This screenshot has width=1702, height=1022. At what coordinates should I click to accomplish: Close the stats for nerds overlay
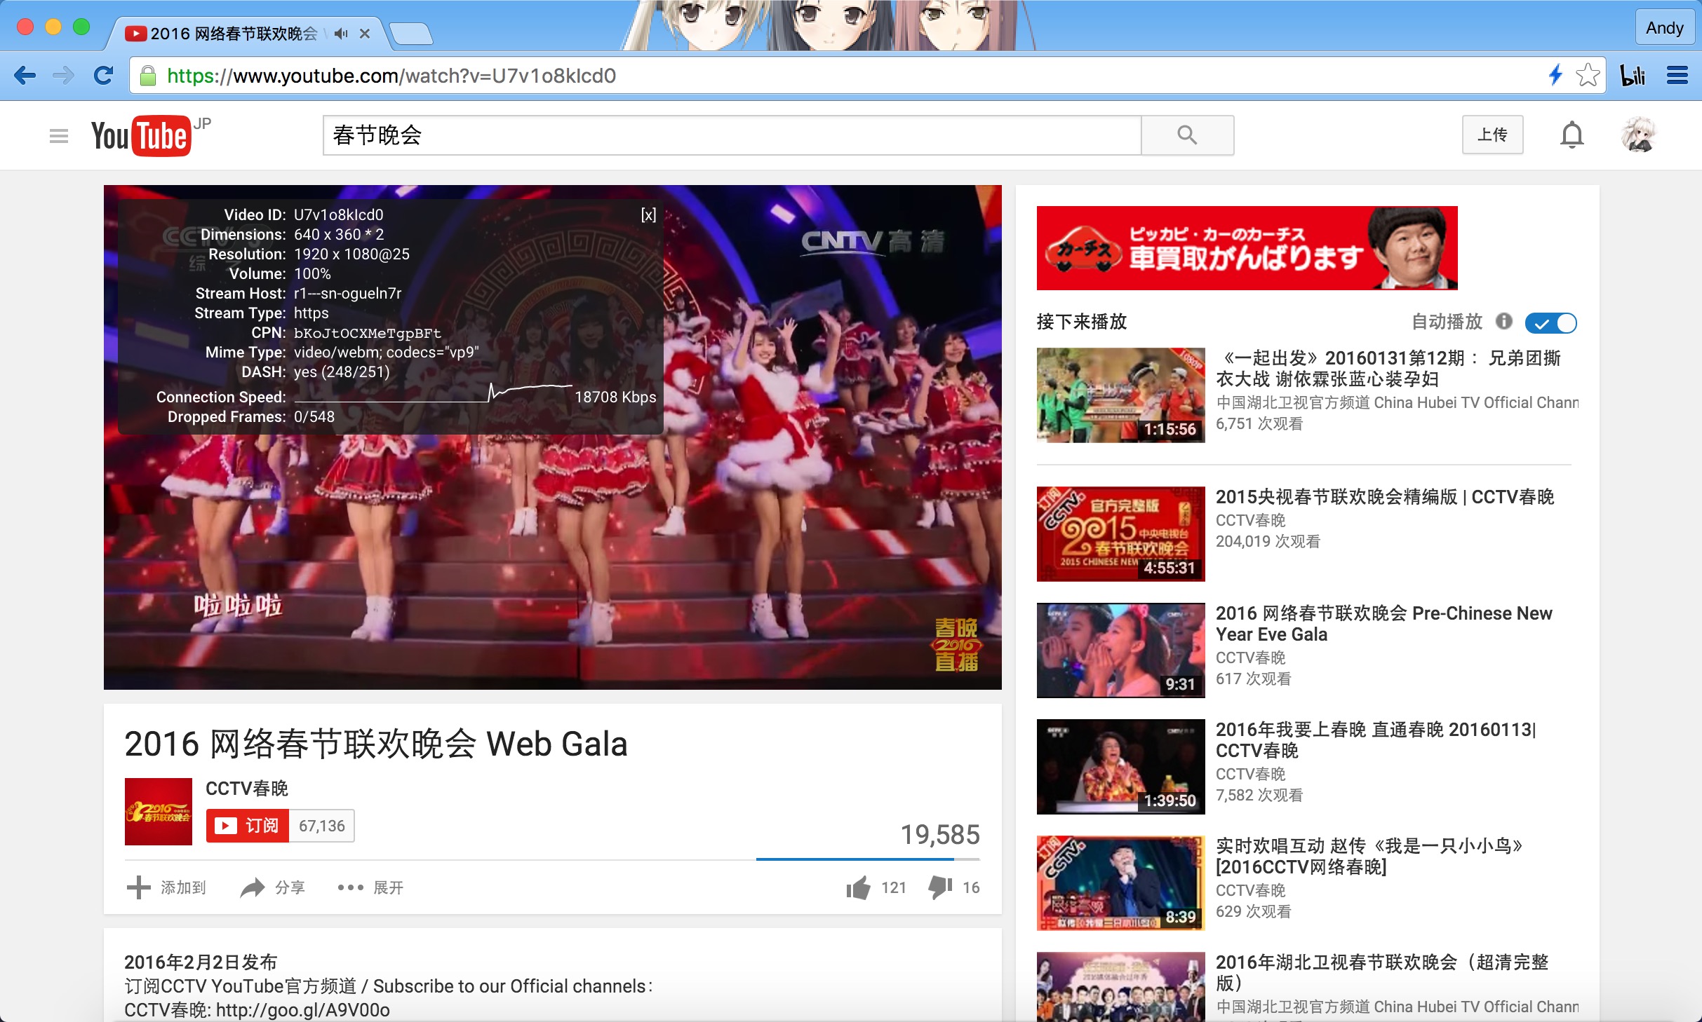pyautogui.click(x=648, y=214)
